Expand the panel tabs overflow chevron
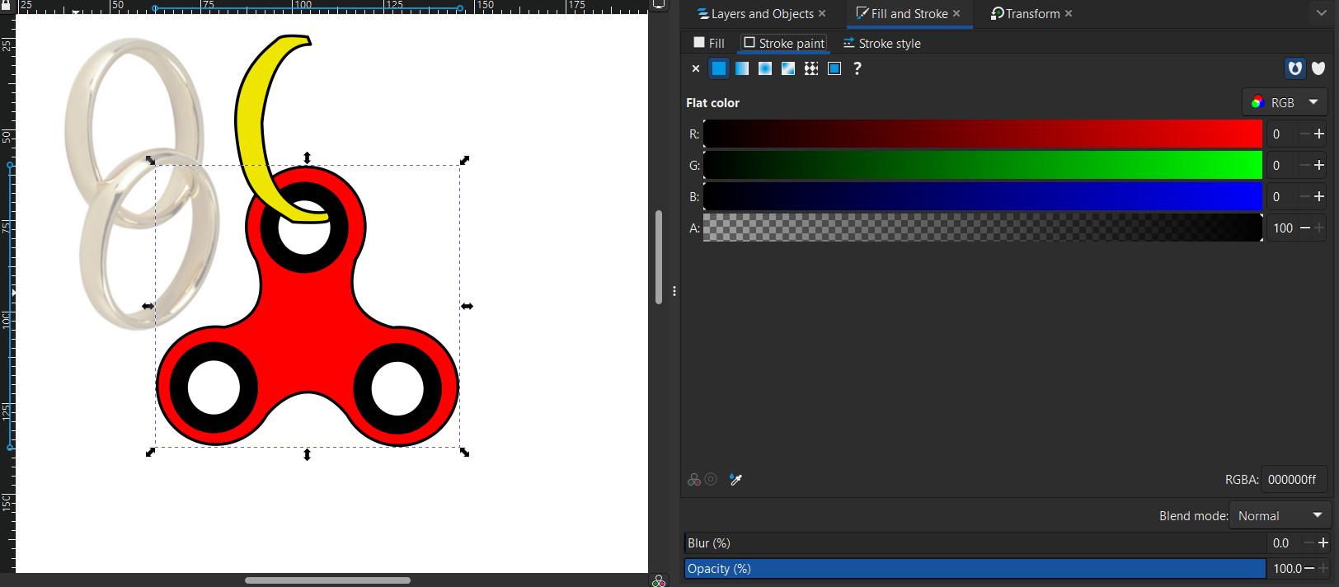 [1320, 13]
